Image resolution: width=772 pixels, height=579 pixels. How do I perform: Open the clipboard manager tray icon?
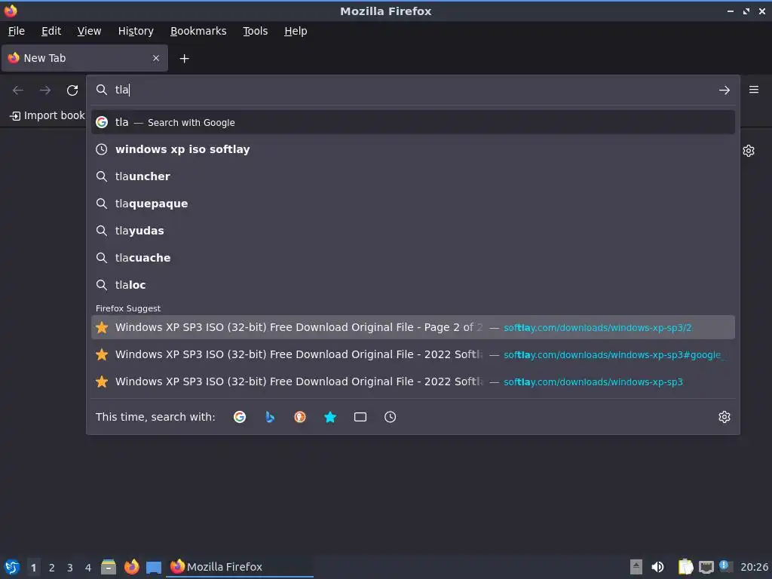pos(685,567)
